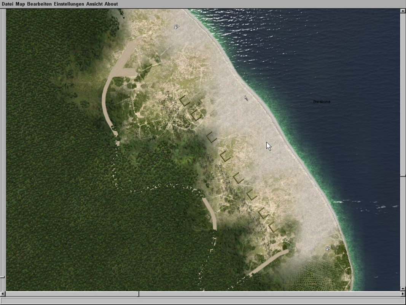Open the Ansicht menu
This screenshot has width=406, height=305.
pos(94,4)
